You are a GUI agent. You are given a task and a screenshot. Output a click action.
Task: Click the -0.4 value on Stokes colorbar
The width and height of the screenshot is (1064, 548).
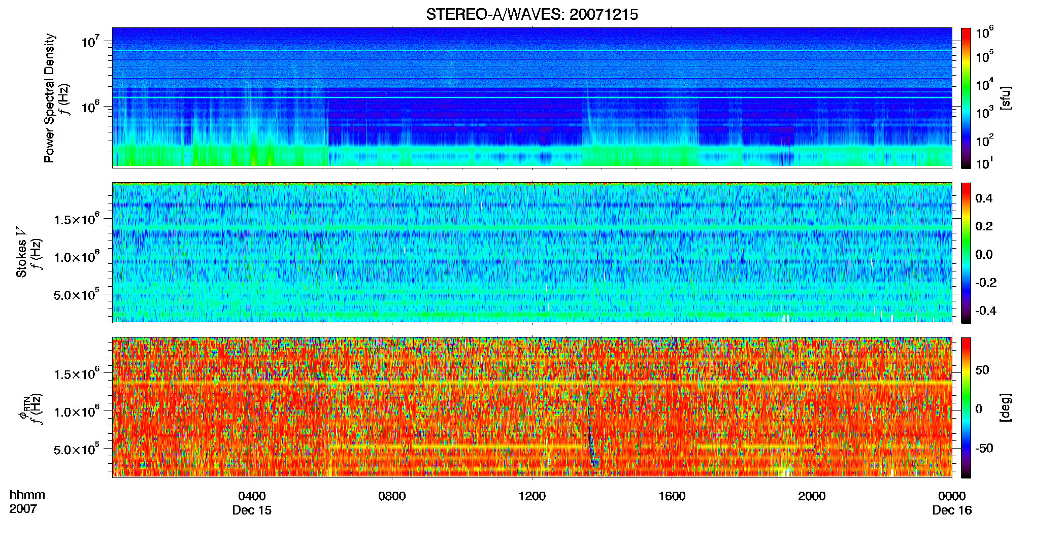[x=986, y=311]
